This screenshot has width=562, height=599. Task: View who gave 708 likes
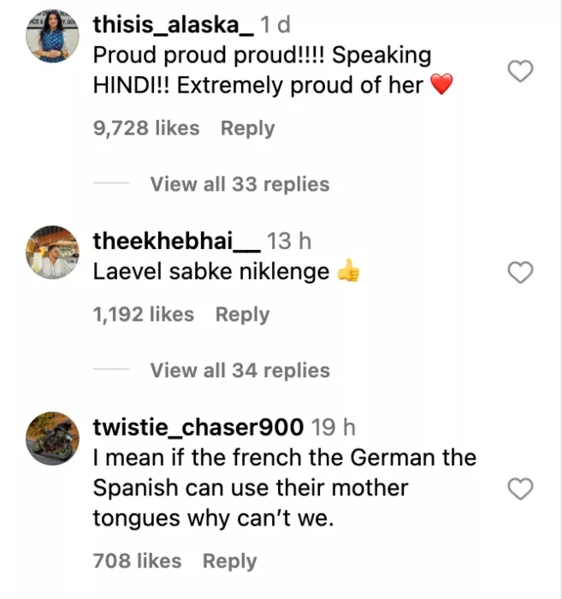point(137,561)
